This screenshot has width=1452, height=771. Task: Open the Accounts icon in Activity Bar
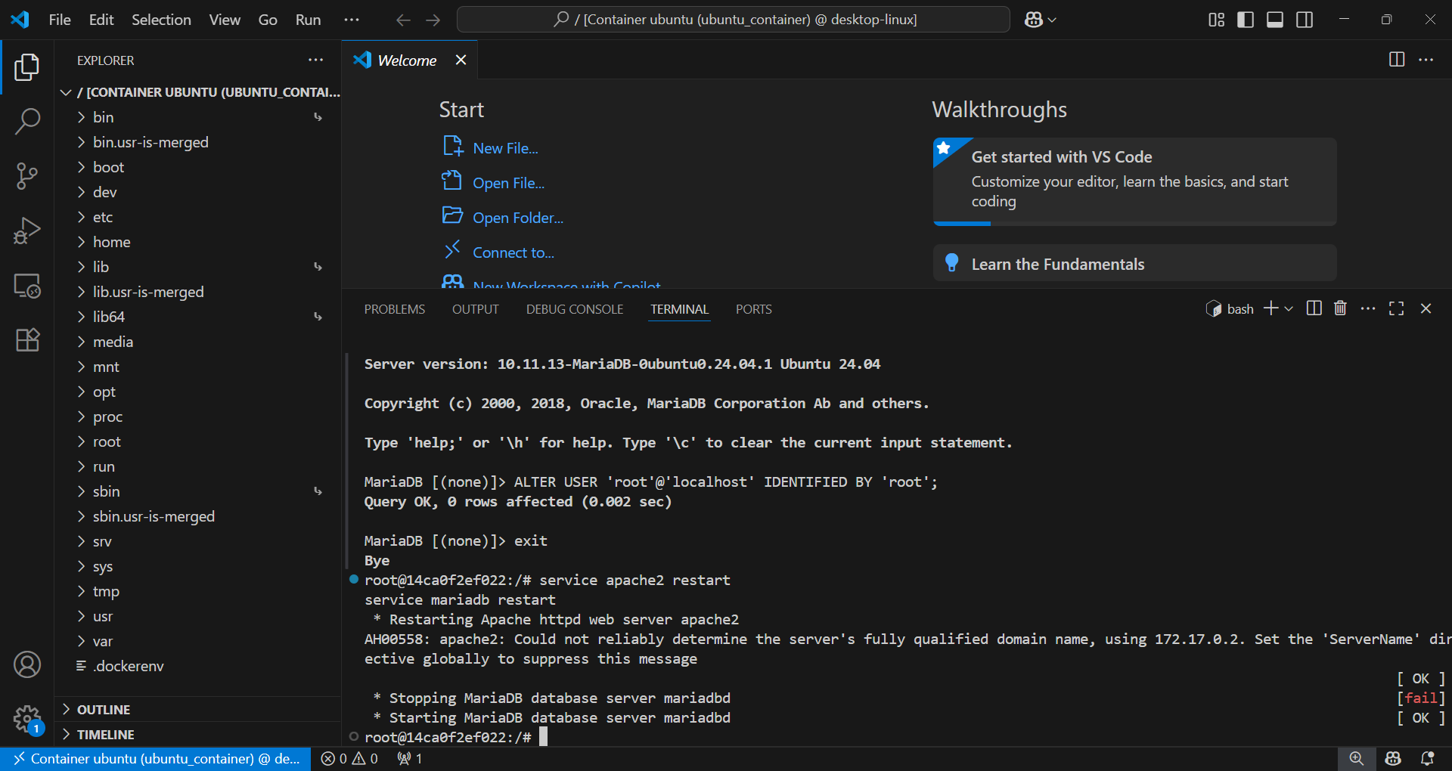coord(27,664)
